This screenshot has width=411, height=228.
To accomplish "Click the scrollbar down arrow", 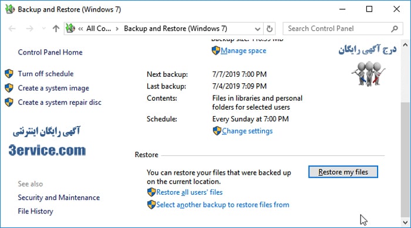I will pos(405,223).
